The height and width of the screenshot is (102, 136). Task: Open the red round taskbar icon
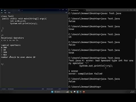coord(84,92)
